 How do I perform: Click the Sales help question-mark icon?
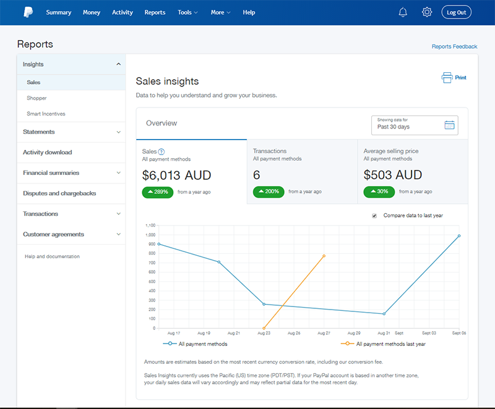tap(161, 151)
